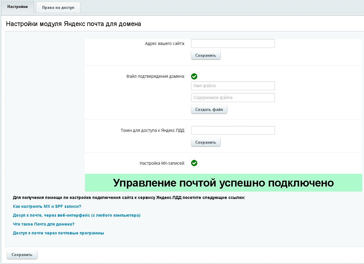This screenshot has height=264, width=364.
Task: Switch to the Права на доступ tab
Action: click(x=58, y=7)
